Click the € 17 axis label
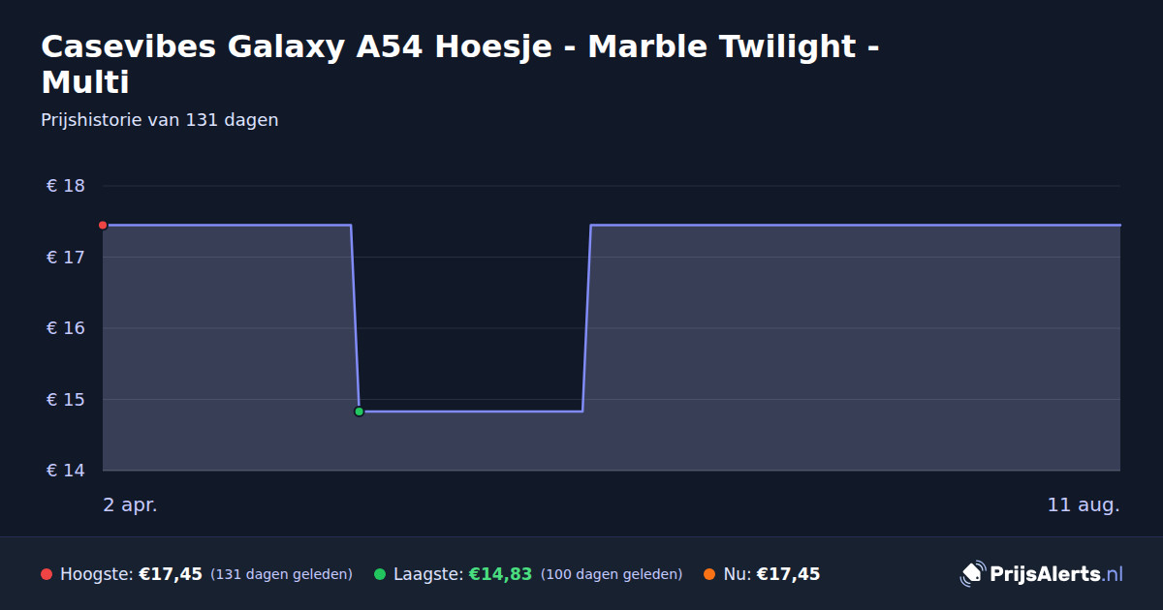The height and width of the screenshot is (610, 1163). pyautogui.click(x=66, y=258)
